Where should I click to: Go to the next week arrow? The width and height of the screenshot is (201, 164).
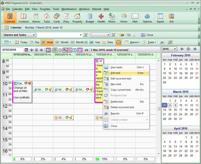[41, 50]
